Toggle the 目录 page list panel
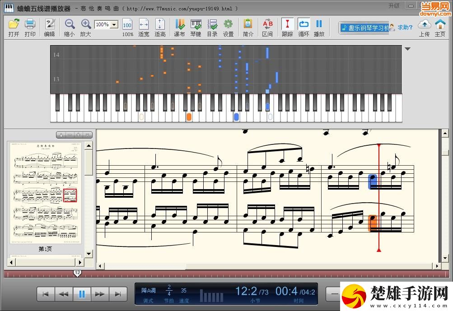453x311 pixels. pyautogui.click(x=212, y=28)
